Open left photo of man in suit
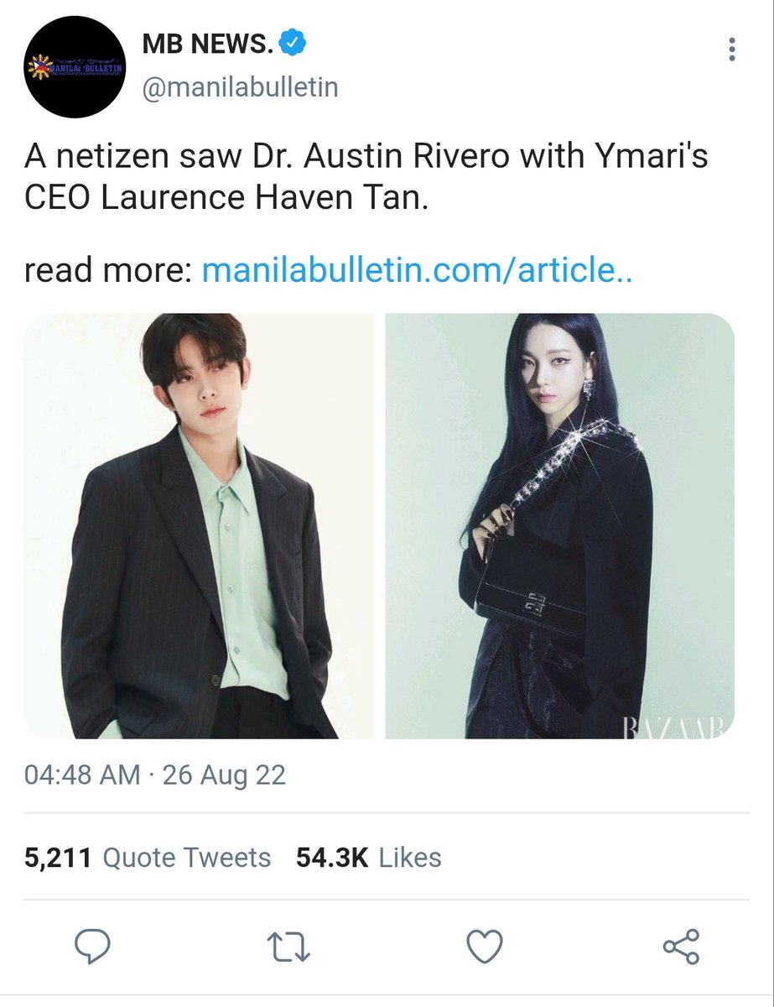The image size is (774, 1007). [198, 526]
